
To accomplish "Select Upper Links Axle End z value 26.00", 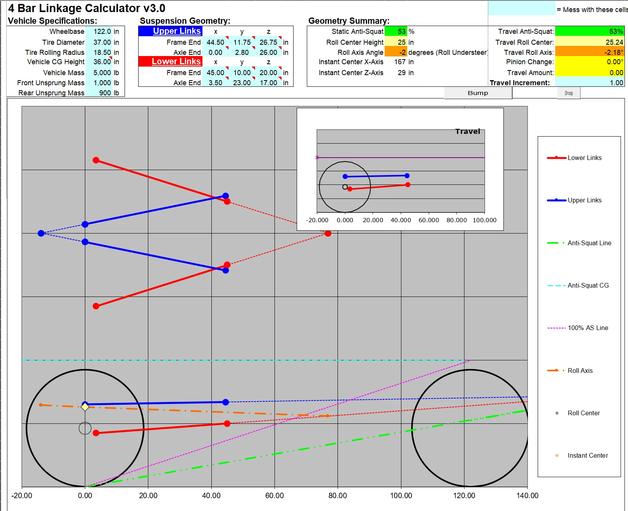I will pyautogui.click(x=268, y=52).
